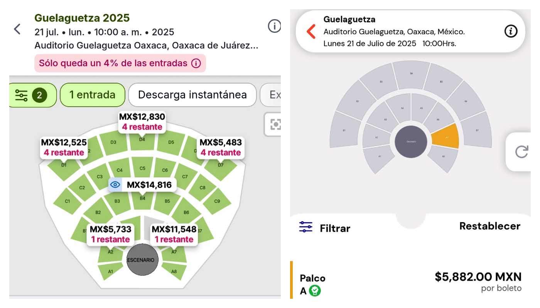Open the info icon in the right header

click(511, 31)
